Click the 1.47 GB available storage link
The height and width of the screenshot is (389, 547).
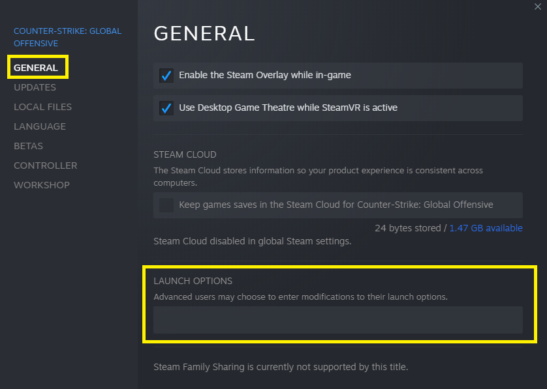pos(486,227)
